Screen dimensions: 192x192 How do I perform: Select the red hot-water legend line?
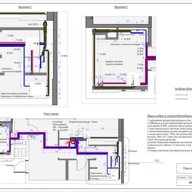coord(181,95)
